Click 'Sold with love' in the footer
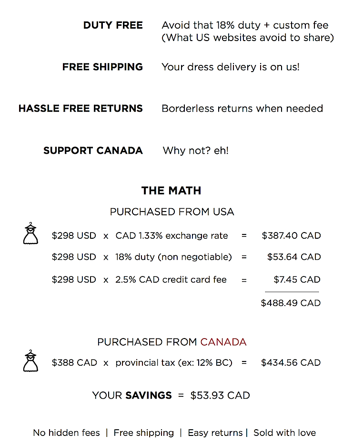The height and width of the screenshot is (445, 343). click(285, 433)
